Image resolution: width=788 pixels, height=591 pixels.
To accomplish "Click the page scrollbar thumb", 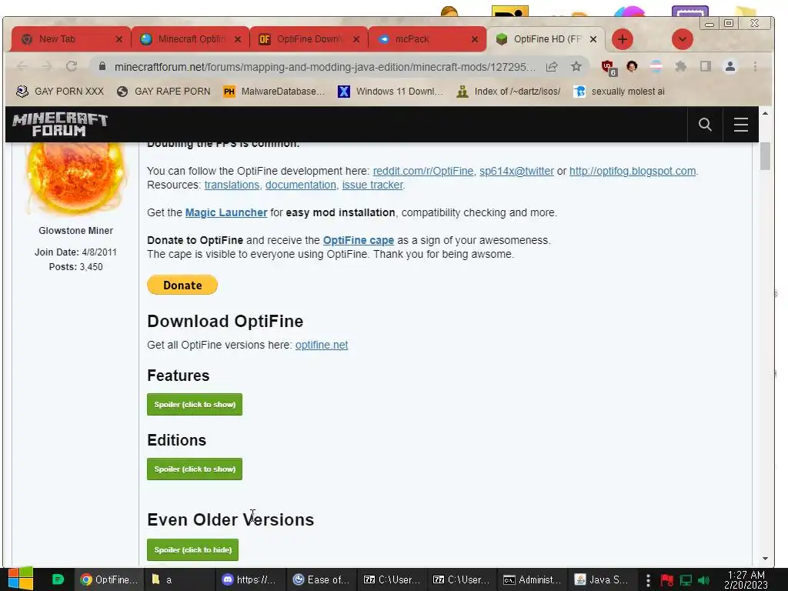I will [x=765, y=157].
